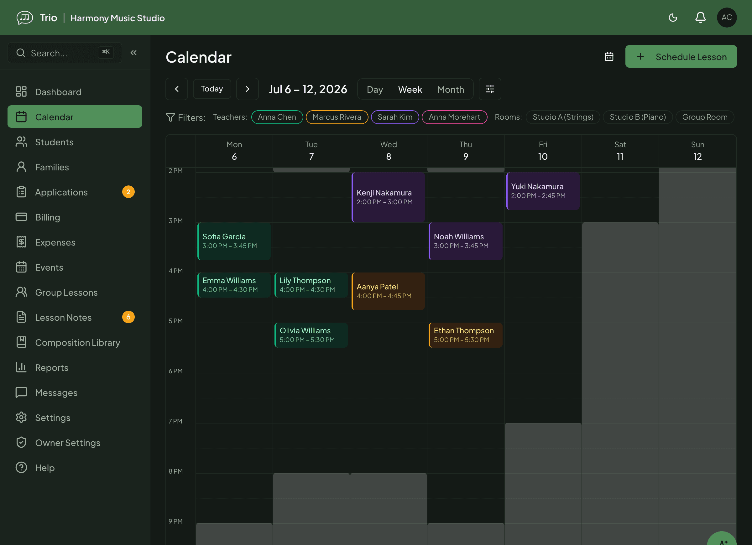Image resolution: width=752 pixels, height=545 pixels.
Task: Select Sat 11 column header
Action: point(620,151)
